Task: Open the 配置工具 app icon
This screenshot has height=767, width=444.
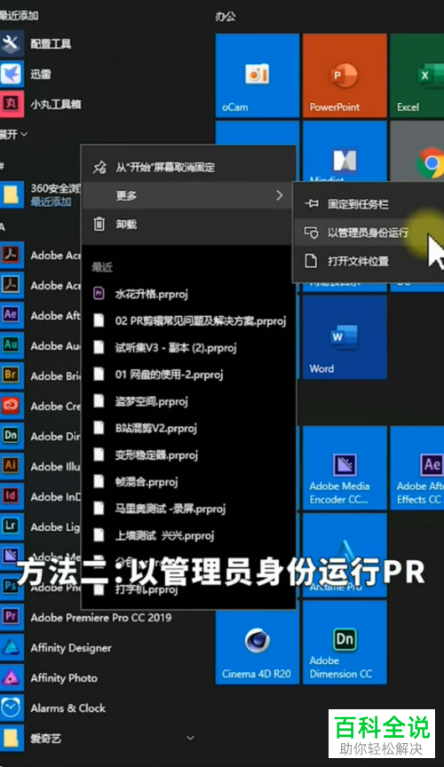Action: (11, 43)
